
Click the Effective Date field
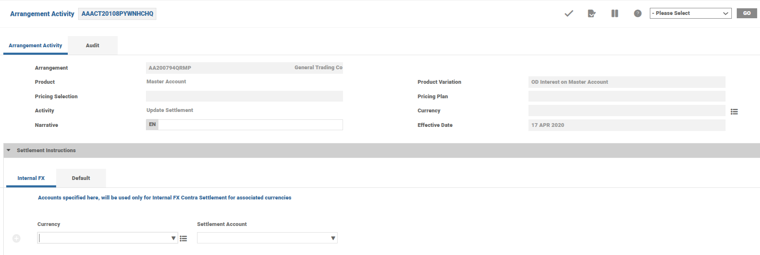click(x=626, y=125)
